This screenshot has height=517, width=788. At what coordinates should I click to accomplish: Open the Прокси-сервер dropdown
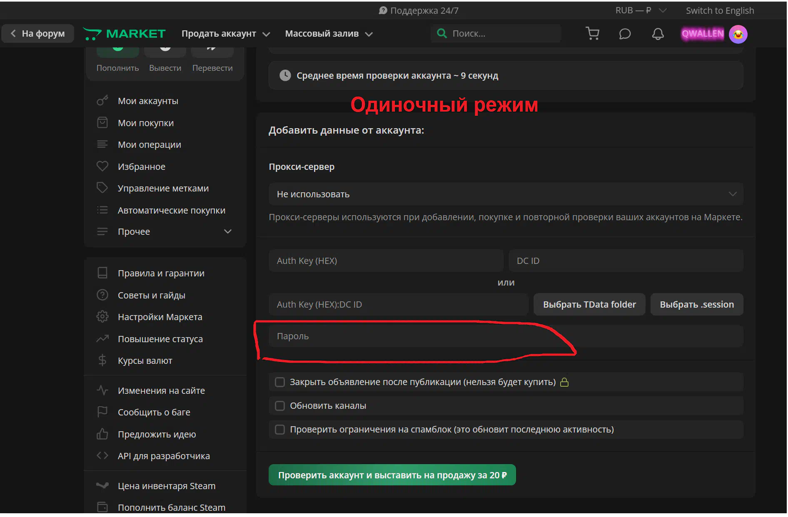point(506,194)
